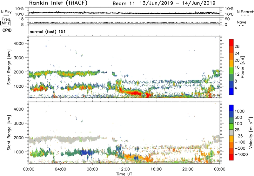Click '4000' tick on power panel axis
The image size is (254, 176).
pyautogui.click(x=18, y=44)
